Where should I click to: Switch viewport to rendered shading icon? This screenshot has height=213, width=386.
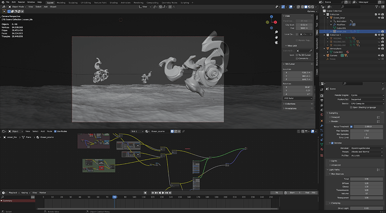[x=313, y=7]
